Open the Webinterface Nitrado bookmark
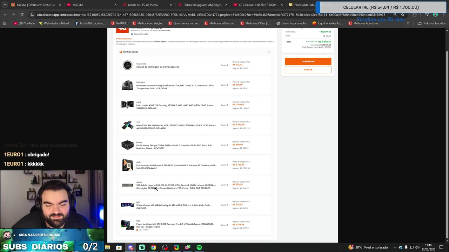449x252 pixels. (55, 23)
